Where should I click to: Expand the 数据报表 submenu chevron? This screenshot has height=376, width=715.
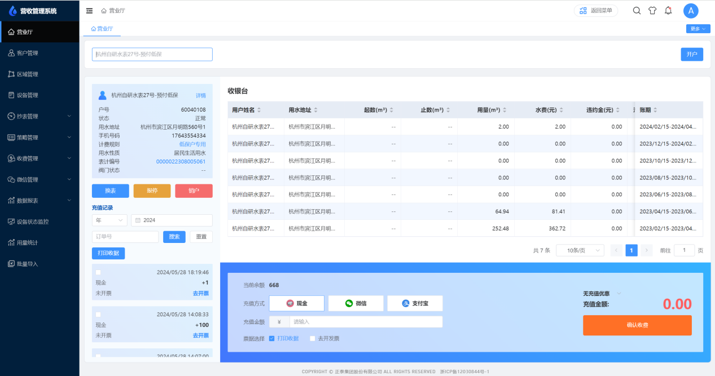pos(69,201)
